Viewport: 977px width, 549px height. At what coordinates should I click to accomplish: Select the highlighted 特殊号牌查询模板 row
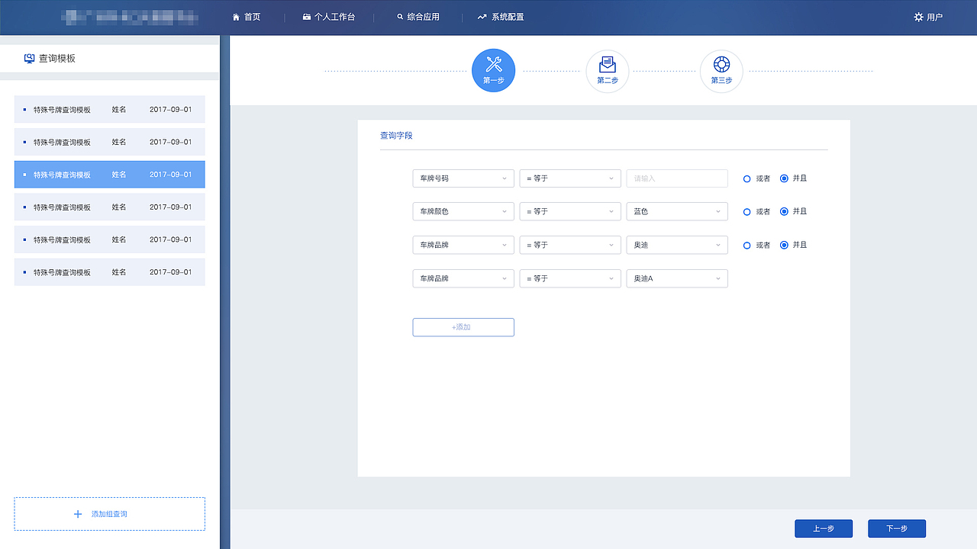[x=109, y=175]
